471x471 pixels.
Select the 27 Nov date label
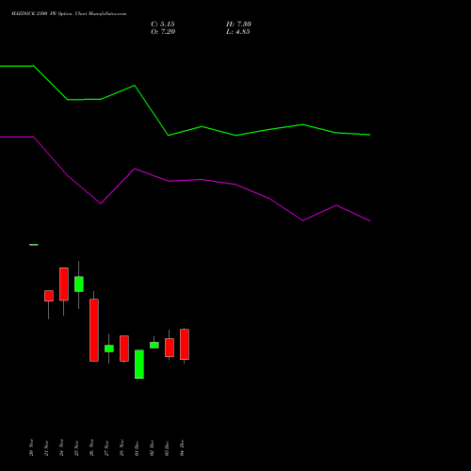[x=106, y=448]
